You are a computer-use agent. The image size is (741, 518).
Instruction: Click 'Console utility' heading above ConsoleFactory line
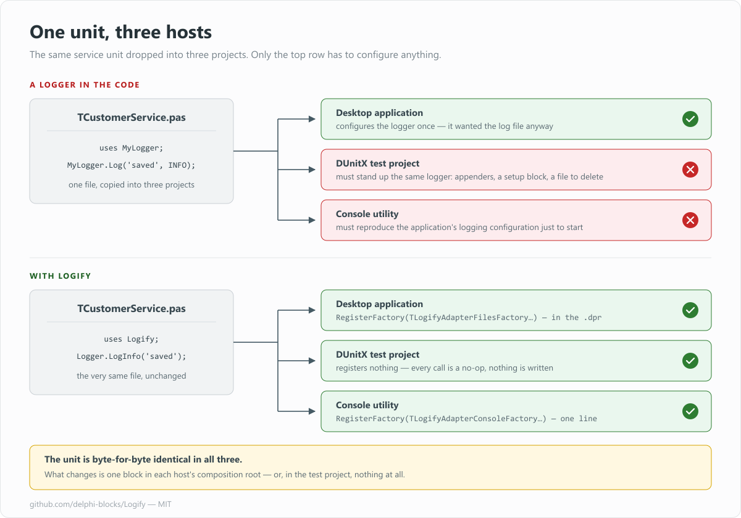coord(367,405)
